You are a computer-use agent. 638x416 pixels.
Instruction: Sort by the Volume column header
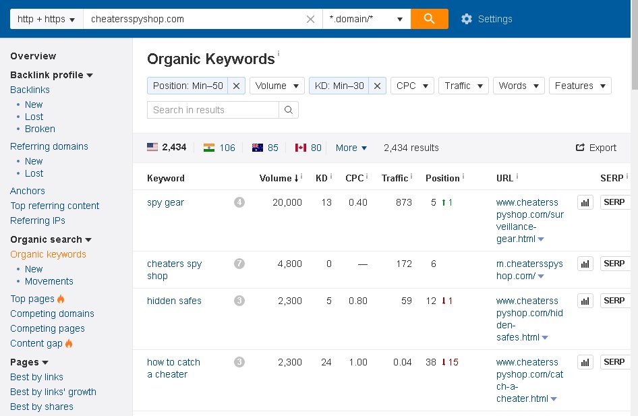[279, 178]
